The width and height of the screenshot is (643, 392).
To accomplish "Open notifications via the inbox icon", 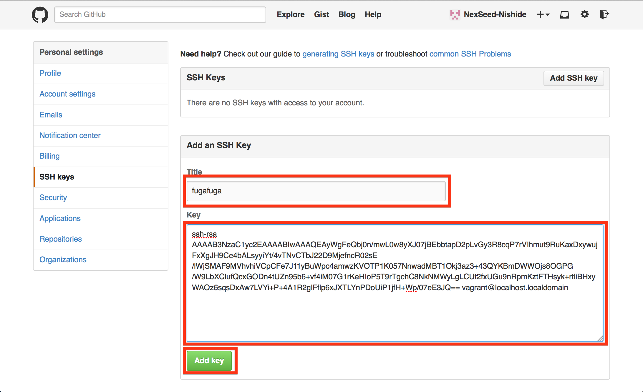I will pos(565,14).
